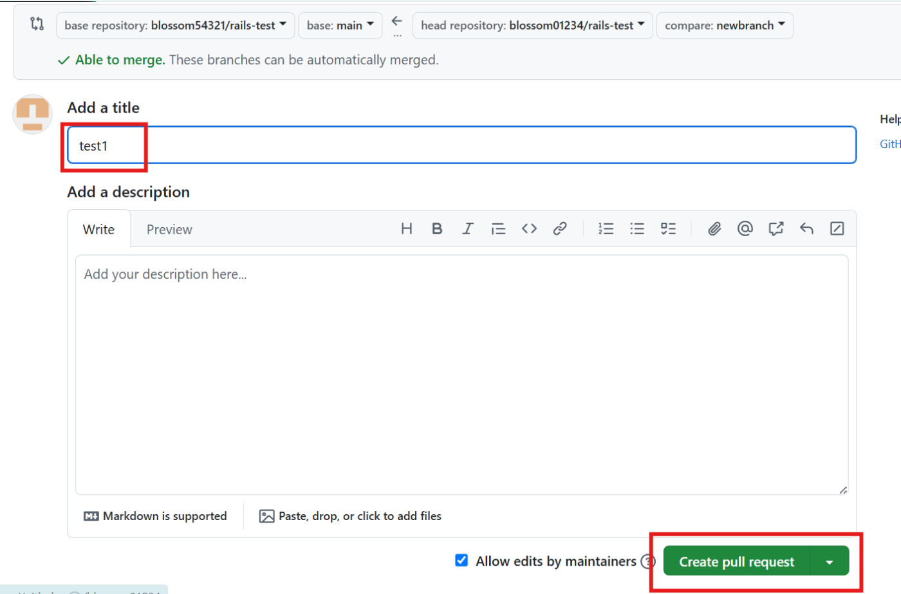Switch to the Write tab
Viewport: 901px width, 594px height.
[x=98, y=230]
